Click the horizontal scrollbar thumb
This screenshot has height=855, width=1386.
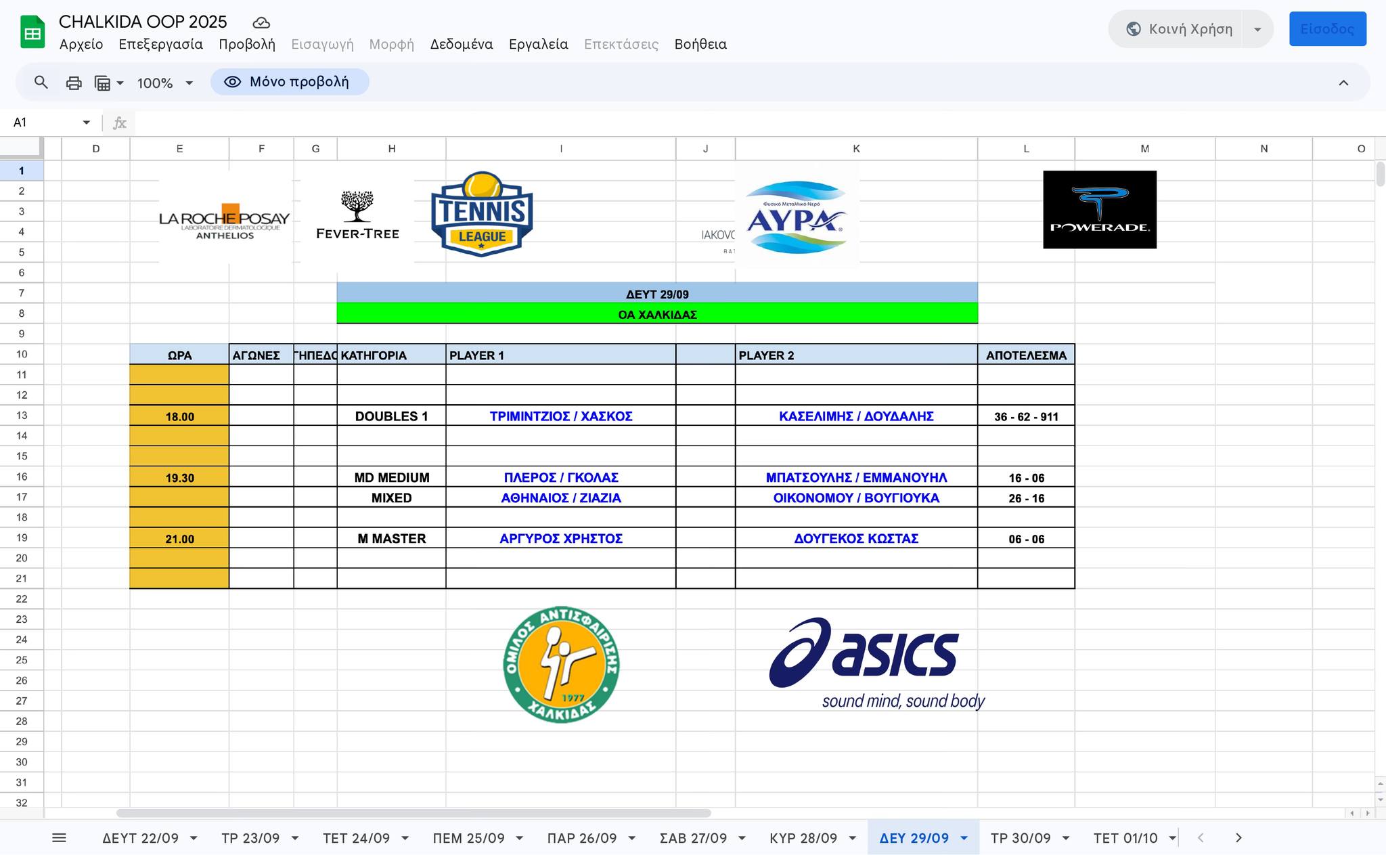(x=413, y=813)
